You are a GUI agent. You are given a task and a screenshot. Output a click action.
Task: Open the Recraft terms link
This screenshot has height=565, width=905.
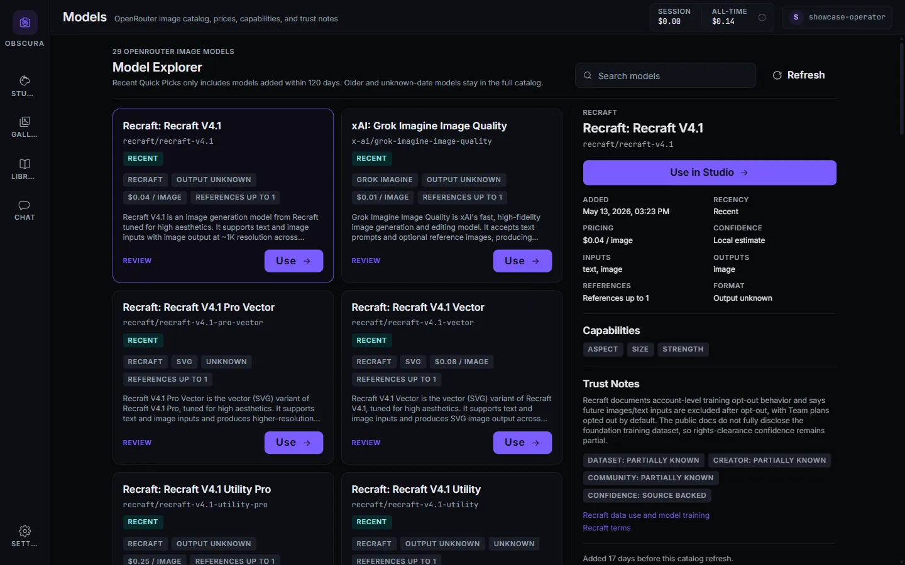(606, 528)
